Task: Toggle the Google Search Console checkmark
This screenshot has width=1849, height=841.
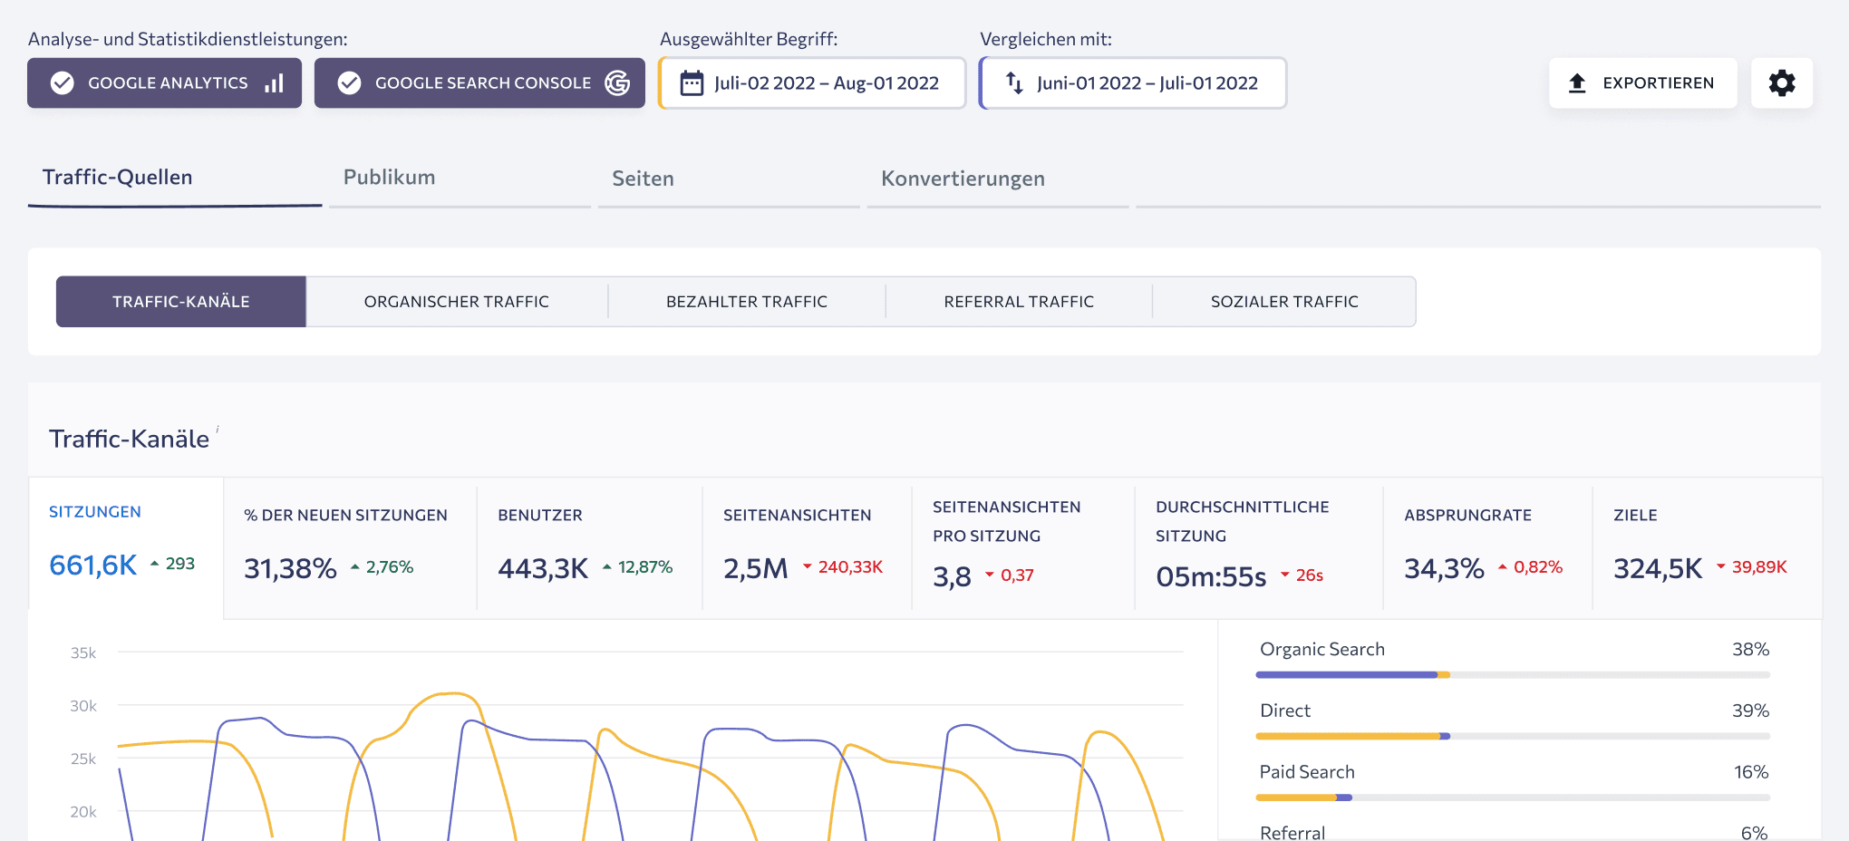Action: (x=349, y=83)
